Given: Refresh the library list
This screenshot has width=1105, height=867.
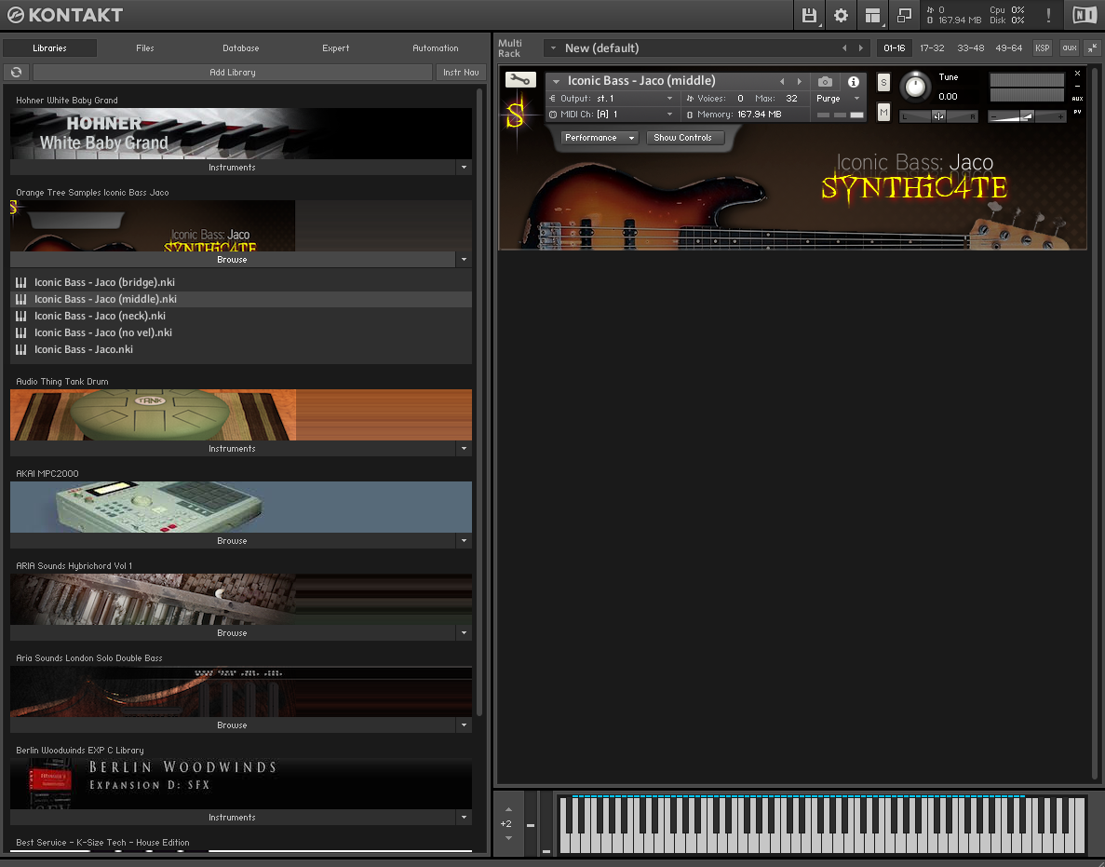Looking at the screenshot, I should (16, 72).
